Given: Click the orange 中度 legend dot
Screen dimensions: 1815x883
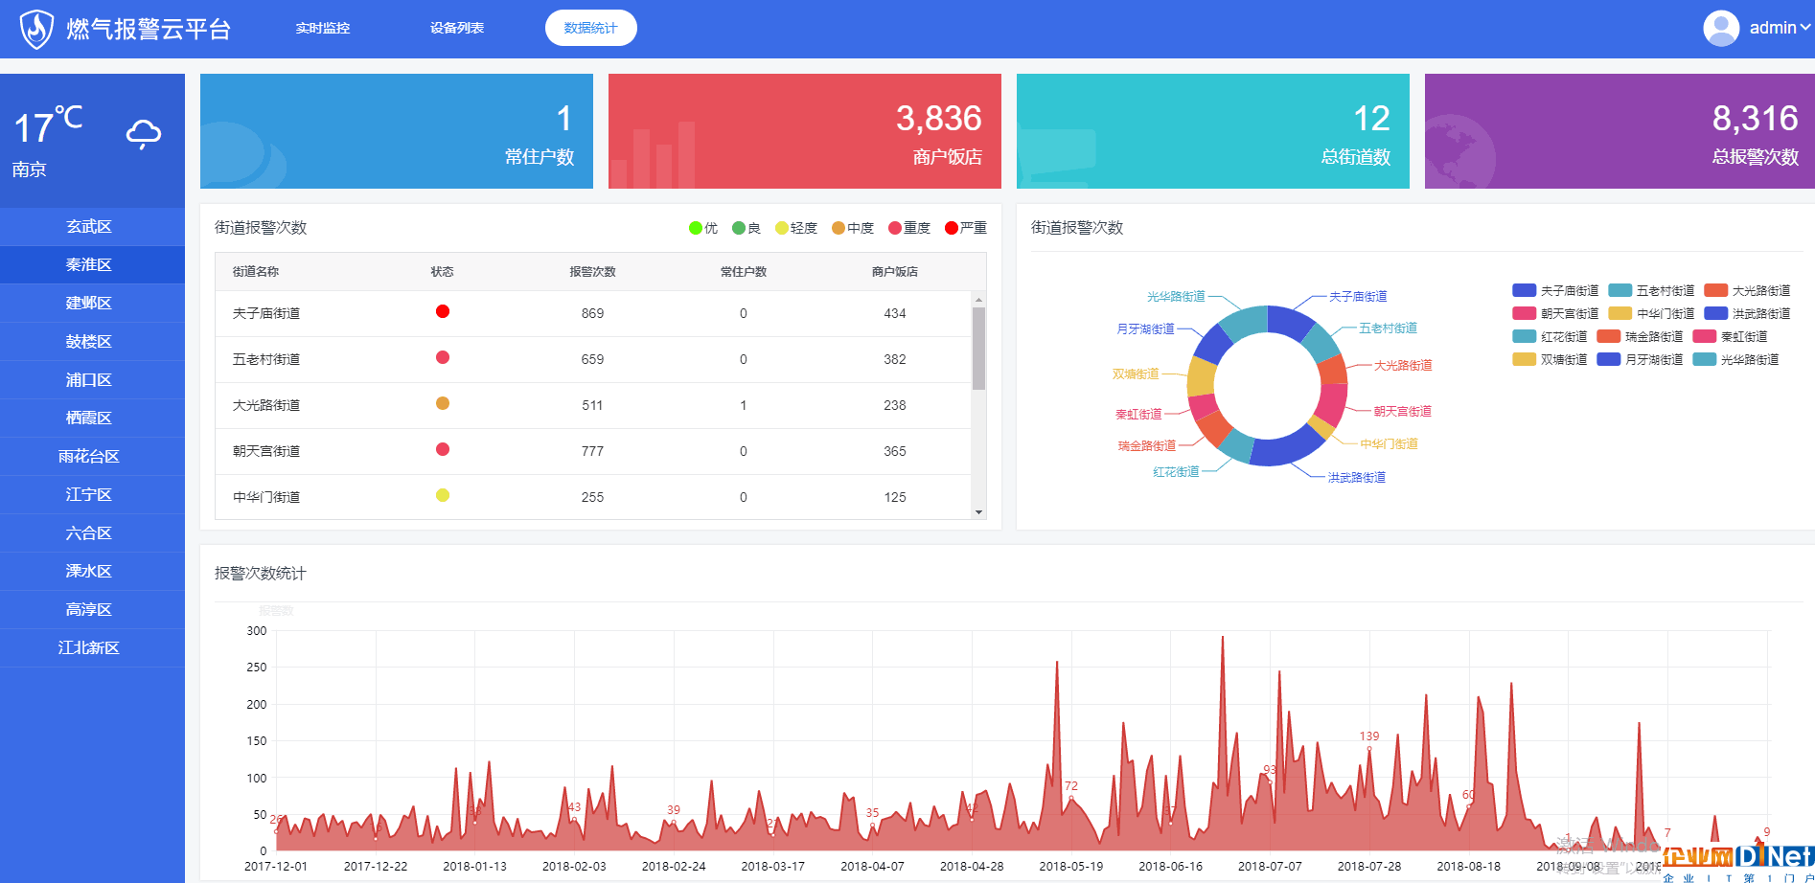Looking at the screenshot, I should tap(839, 228).
